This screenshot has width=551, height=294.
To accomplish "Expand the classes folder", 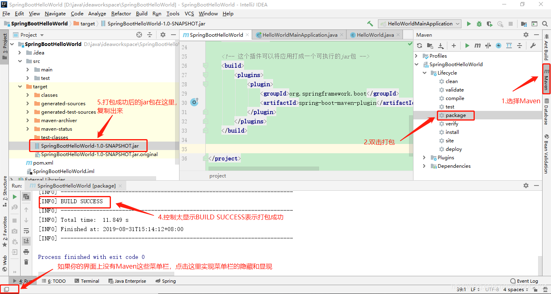I will click(28, 95).
